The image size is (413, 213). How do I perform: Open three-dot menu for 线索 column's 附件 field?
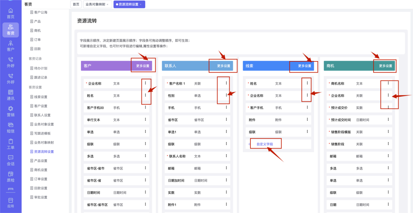307,119
